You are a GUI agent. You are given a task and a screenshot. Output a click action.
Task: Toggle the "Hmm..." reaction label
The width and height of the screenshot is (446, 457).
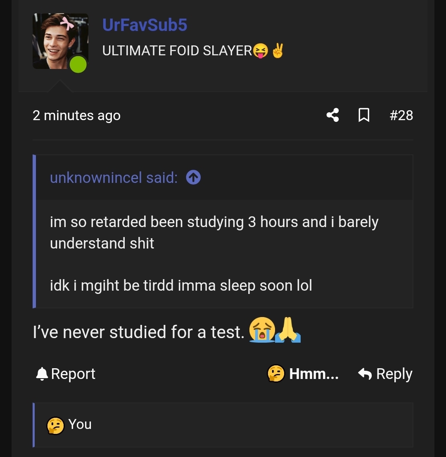tap(313, 374)
